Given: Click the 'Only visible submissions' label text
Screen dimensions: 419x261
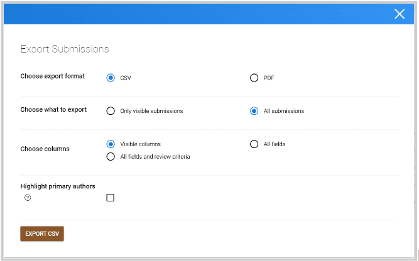Looking at the screenshot, I should [151, 111].
